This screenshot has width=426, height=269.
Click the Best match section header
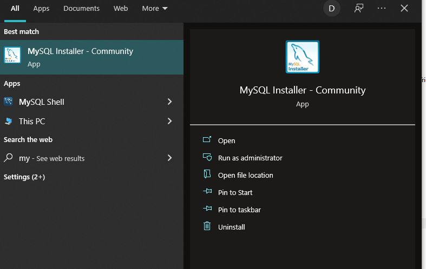coord(21,31)
